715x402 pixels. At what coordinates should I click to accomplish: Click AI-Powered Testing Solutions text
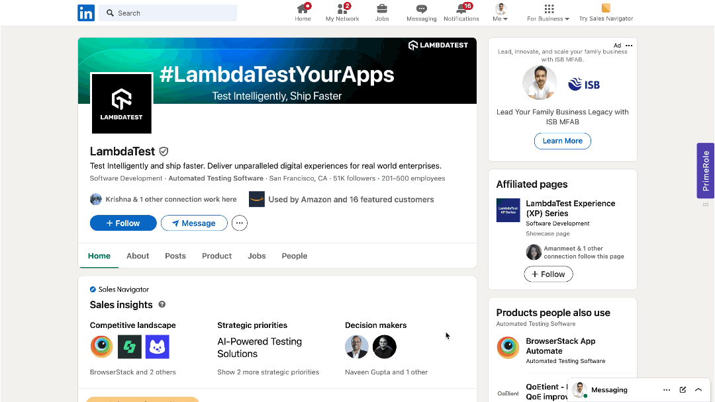pos(260,347)
